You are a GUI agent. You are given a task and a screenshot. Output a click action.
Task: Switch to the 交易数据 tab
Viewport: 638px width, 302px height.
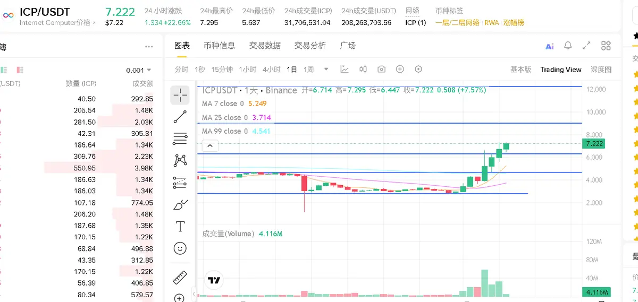[265, 46]
